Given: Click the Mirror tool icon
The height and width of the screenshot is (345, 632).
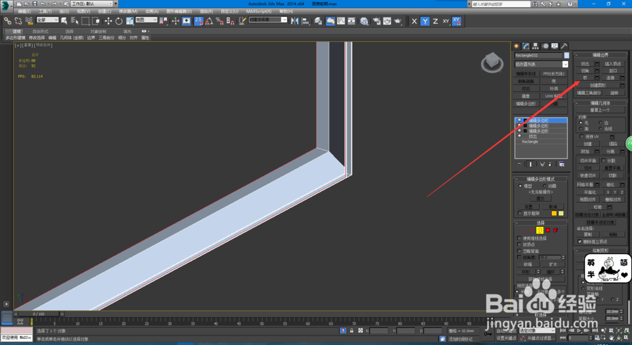Looking at the screenshot, I should coord(295,21).
